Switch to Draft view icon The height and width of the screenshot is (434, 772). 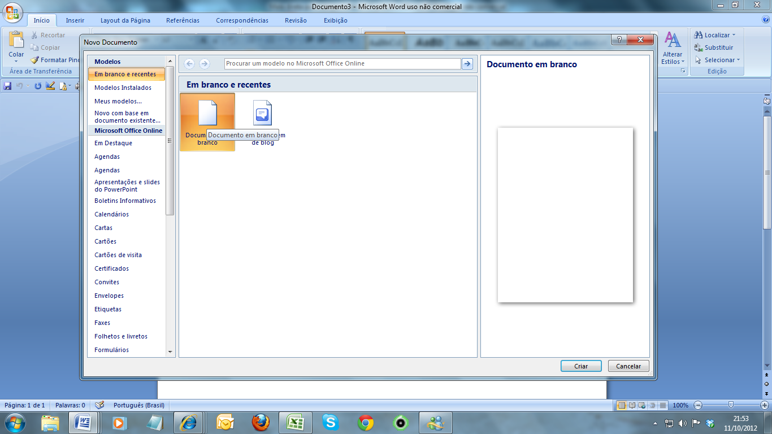click(662, 405)
